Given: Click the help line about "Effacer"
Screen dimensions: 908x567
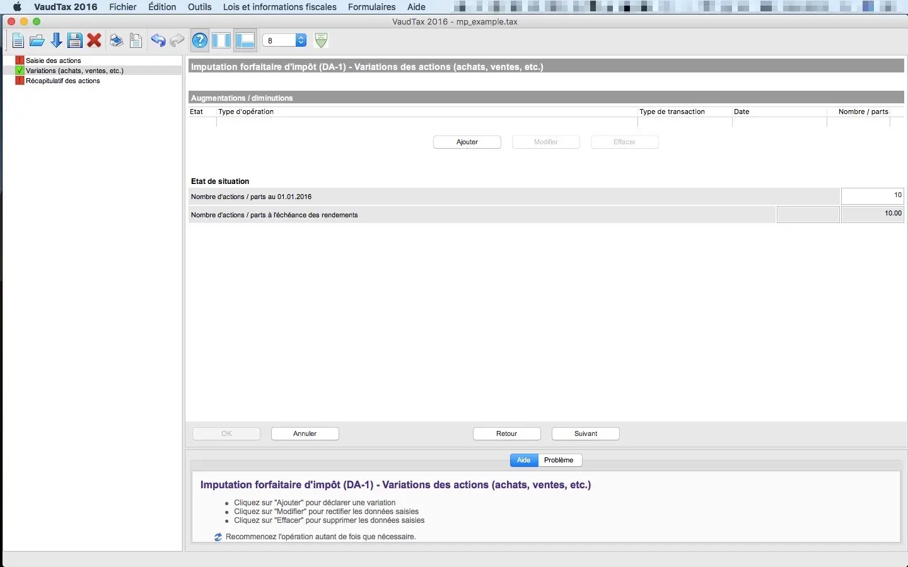Looking at the screenshot, I should pyautogui.click(x=329, y=520).
